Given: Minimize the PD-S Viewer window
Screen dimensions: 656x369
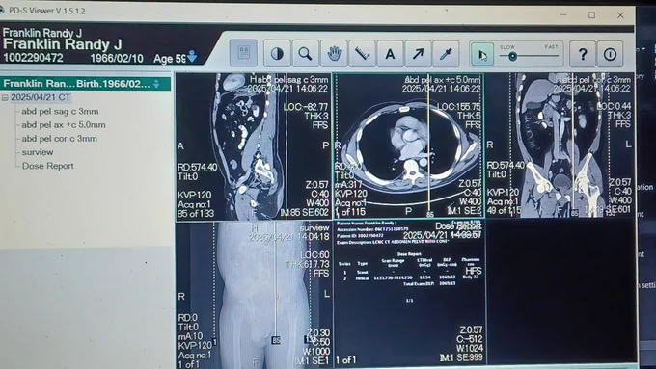Looking at the screenshot, I should [563, 15].
